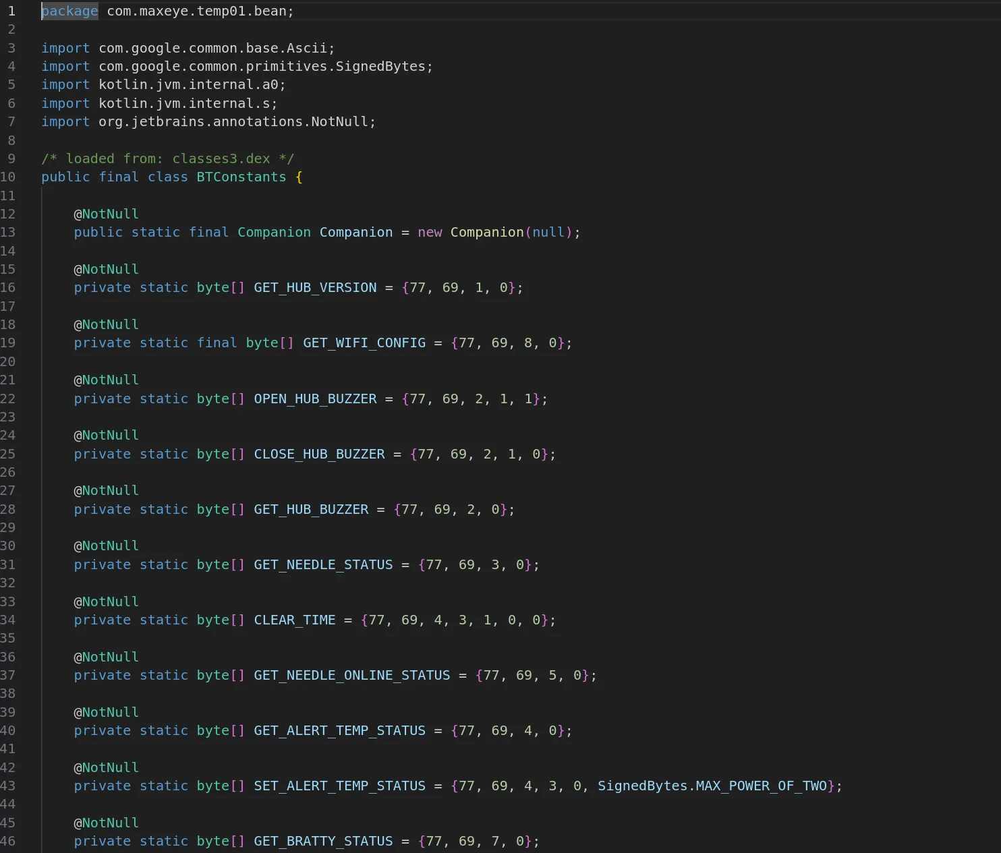Screen dimensions: 1001x853
Task: Click the 'new' keyword on line 13
Action: click(430, 232)
